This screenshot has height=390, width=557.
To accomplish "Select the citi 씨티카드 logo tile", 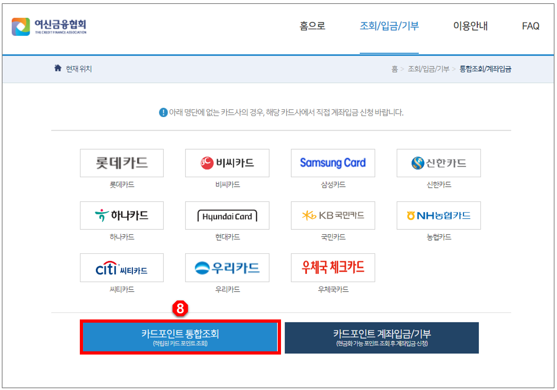I will click(x=122, y=268).
